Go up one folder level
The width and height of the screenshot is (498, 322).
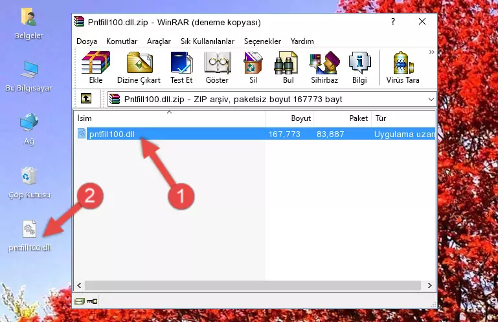[x=86, y=99]
